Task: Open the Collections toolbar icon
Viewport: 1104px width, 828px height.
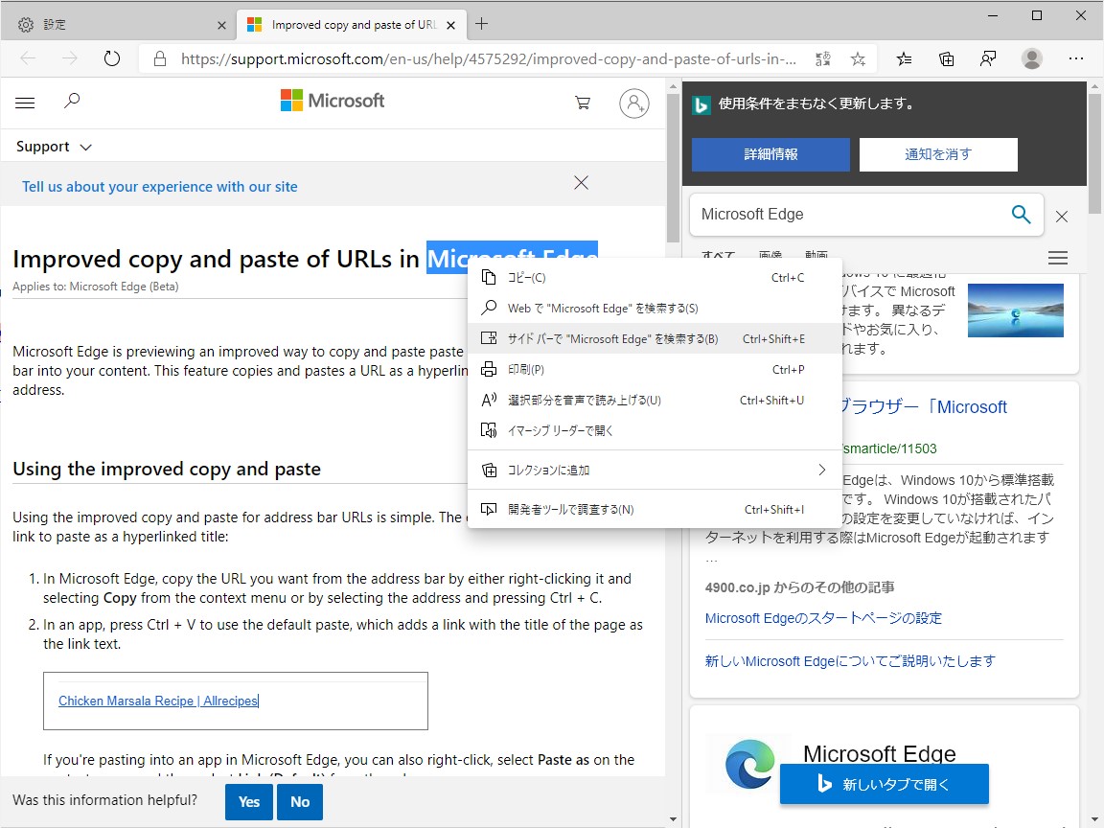Action: coord(946,59)
